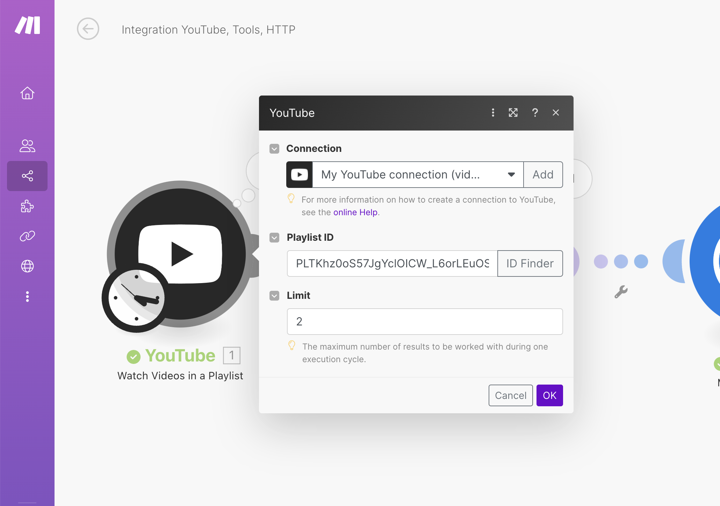Image resolution: width=720 pixels, height=506 pixels.
Task: Confirm with the OK button
Action: (x=550, y=395)
